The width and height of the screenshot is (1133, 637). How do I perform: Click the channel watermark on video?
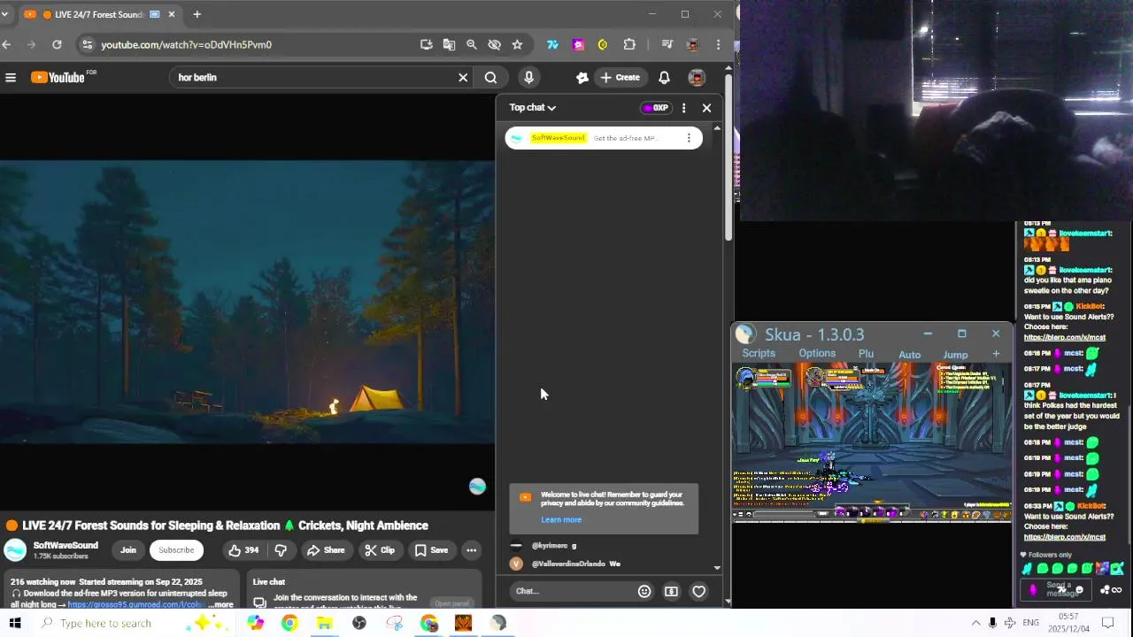tap(477, 487)
